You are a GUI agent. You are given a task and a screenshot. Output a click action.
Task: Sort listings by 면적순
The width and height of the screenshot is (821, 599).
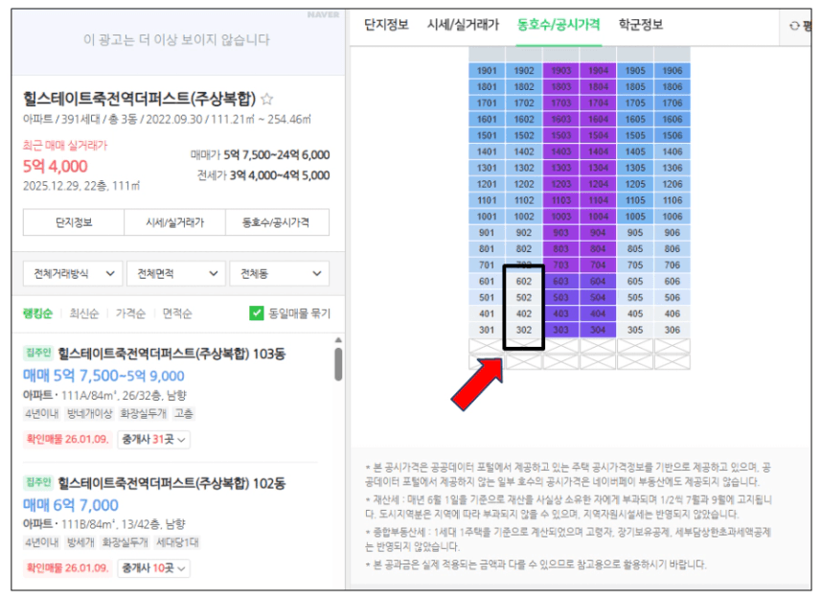click(177, 313)
